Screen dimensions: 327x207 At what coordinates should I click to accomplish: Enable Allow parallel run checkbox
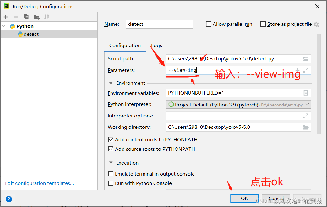[209, 24]
